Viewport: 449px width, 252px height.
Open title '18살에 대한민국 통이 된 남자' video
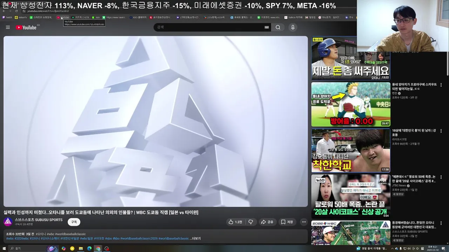tap(414, 133)
